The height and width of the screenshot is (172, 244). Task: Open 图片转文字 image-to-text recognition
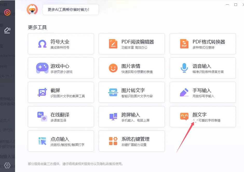132,92
